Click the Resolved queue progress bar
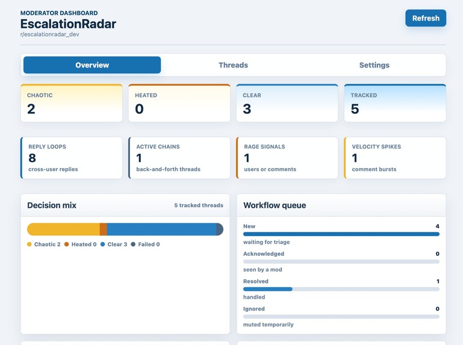The image size is (463, 345). [341, 289]
